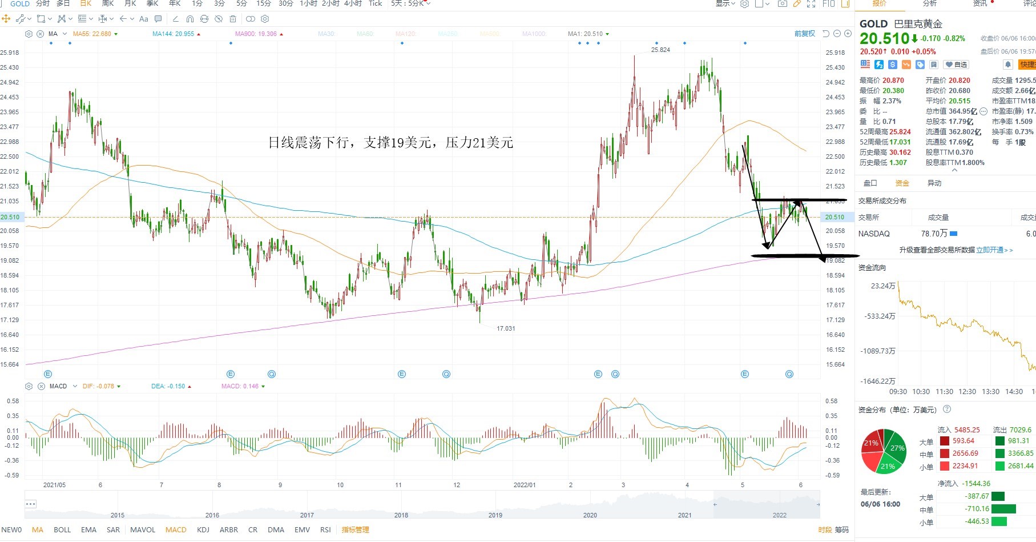1036x542 pixels.
Task: Take a chart snapshot with camera icon
Action: (783, 3)
